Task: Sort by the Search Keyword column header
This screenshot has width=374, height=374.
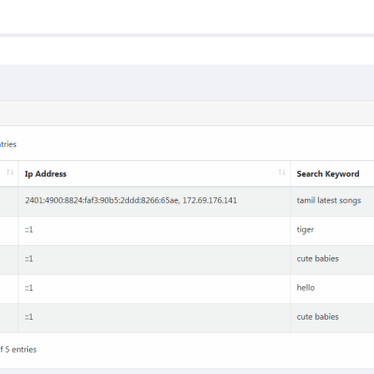Action: click(x=328, y=174)
